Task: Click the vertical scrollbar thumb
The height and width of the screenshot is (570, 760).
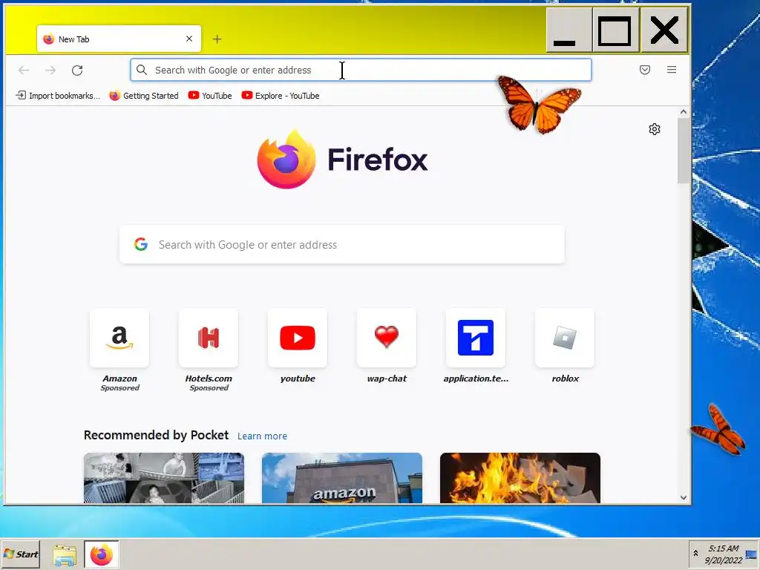Action: click(684, 151)
